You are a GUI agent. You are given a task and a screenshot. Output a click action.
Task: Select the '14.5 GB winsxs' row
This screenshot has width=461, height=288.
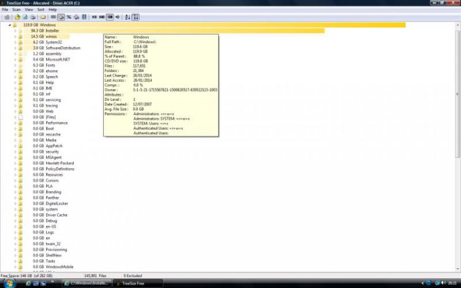(x=44, y=36)
